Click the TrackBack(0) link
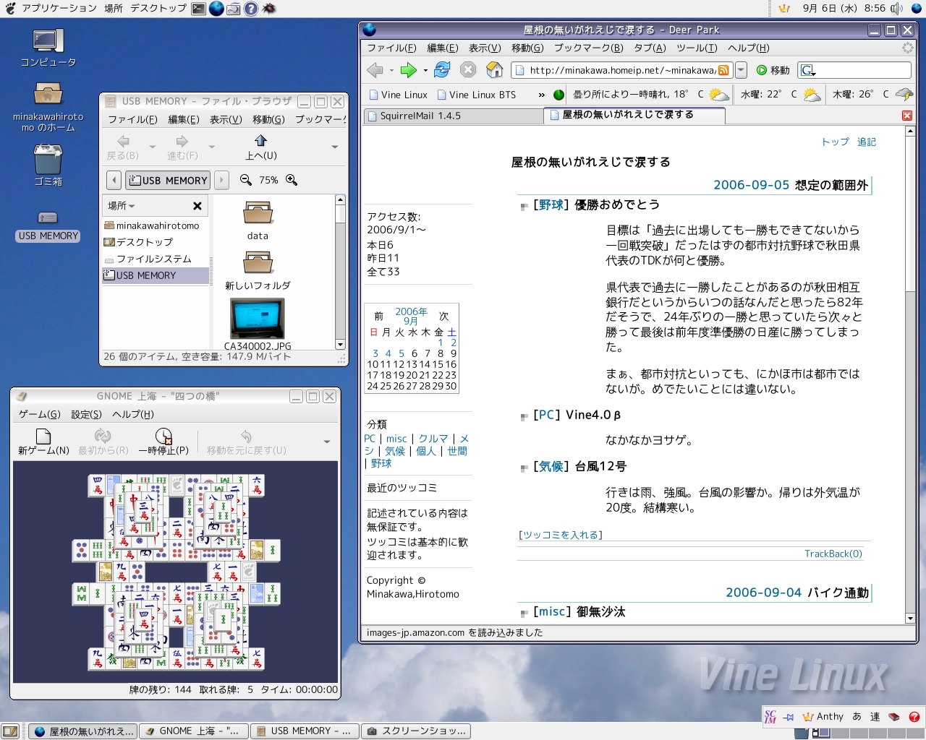 pos(833,554)
